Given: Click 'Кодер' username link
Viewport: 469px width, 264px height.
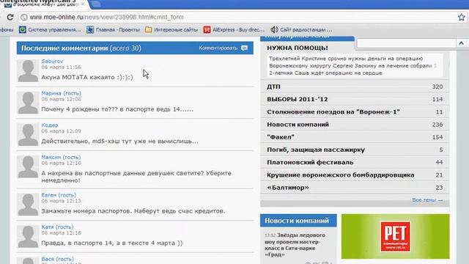Looking at the screenshot, I should click(50, 125).
